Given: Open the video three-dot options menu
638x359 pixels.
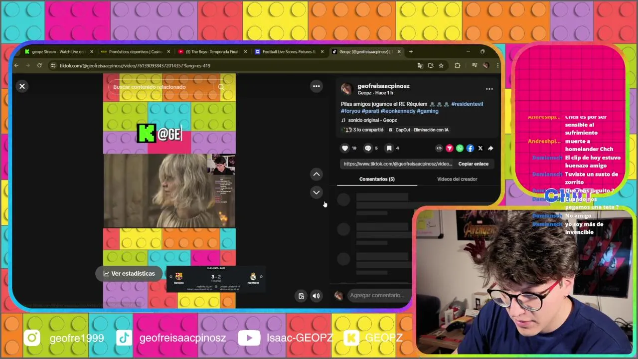Looking at the screenshot, I should (316, 86).
